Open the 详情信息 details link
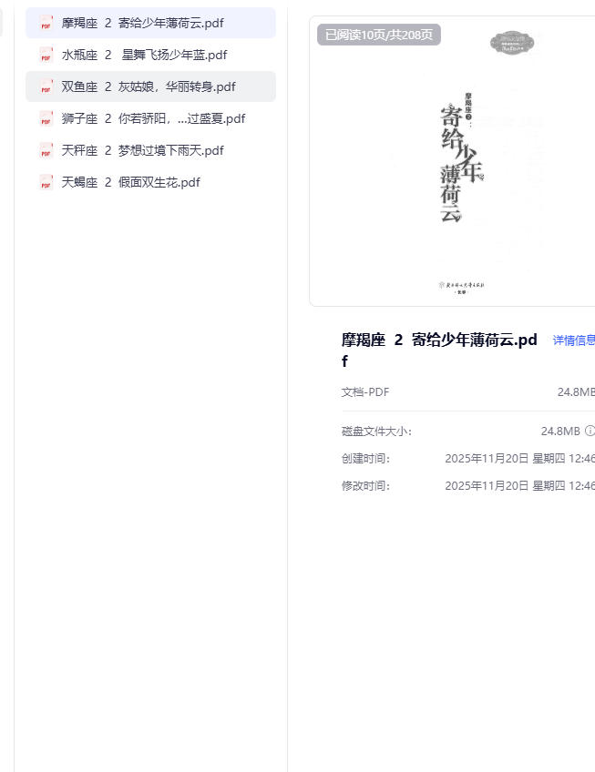The image size is (595, 772). tap(573, 340)
